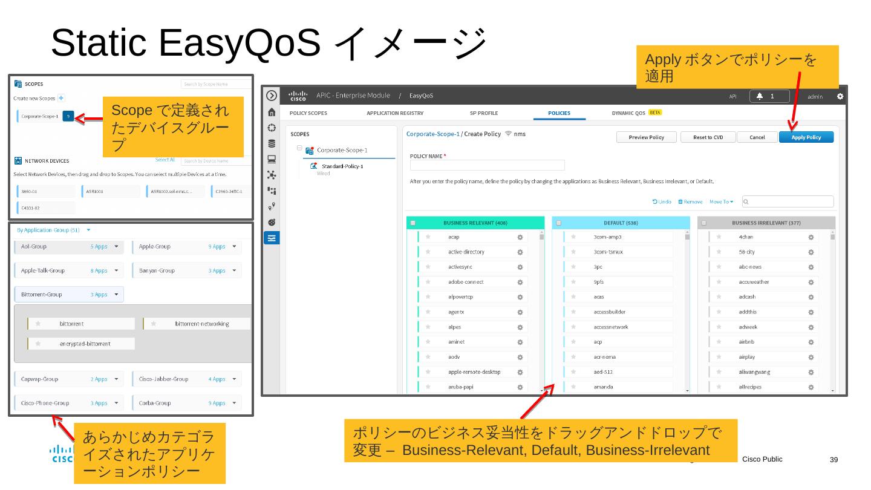Open the By Application Group dropdown
The width and height of the screenshot is (871, 490).
[54, 230]
